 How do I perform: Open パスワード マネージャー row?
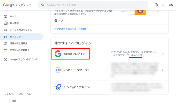[109, 70]
